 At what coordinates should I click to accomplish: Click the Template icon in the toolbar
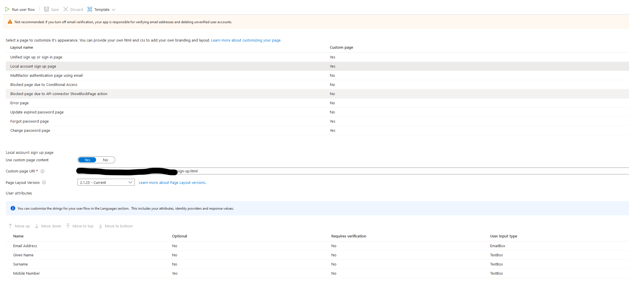click(x=89, y=9)
